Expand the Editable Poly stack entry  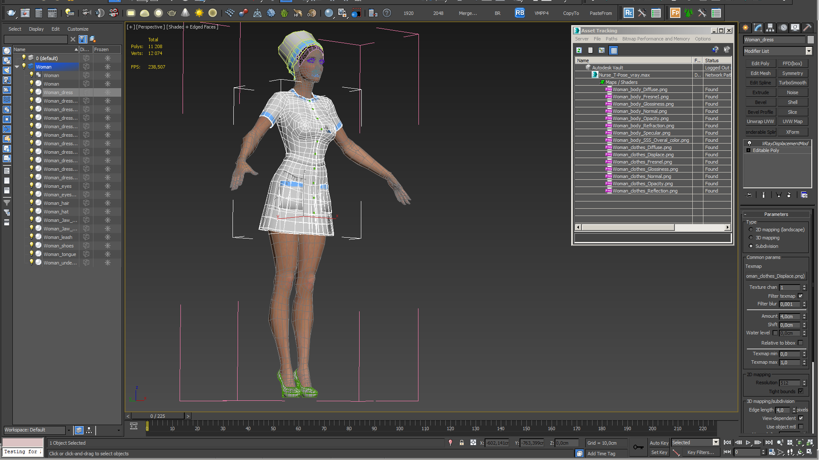(748, 150)
